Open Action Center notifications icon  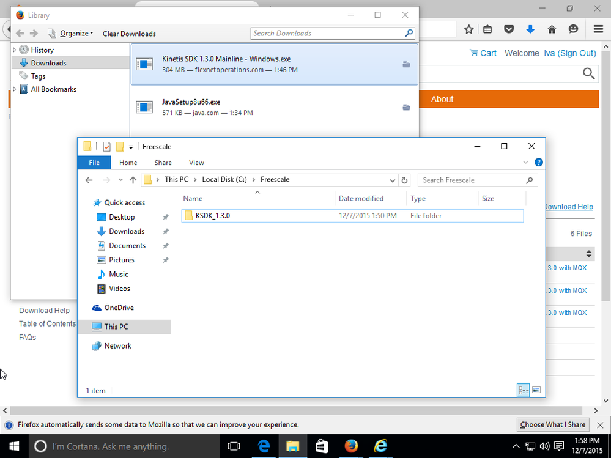tap(559, 446)
